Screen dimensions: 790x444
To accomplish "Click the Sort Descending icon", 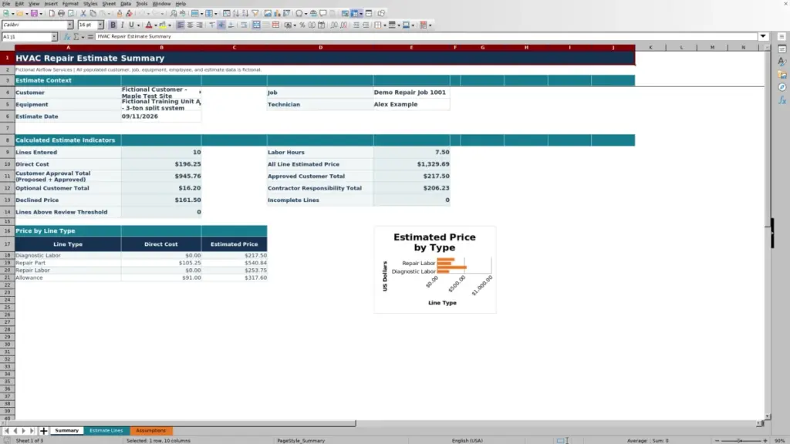I will pos(245,13).
